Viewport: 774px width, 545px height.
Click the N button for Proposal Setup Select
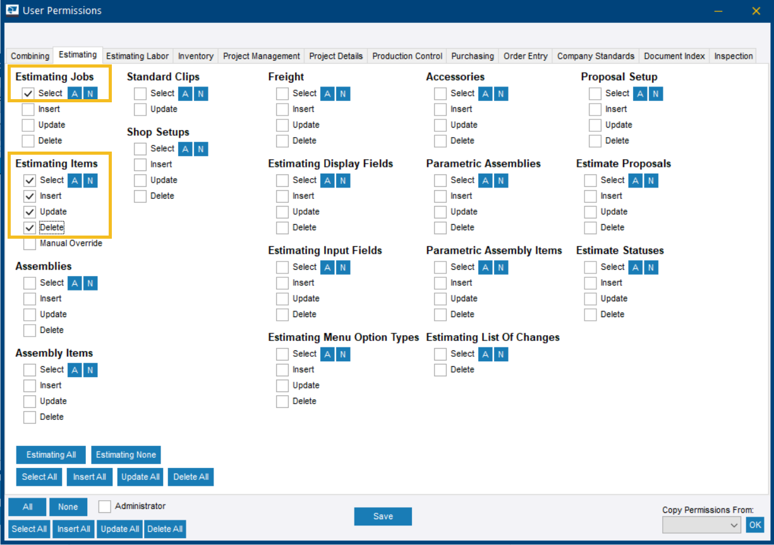tap(656, 93)
